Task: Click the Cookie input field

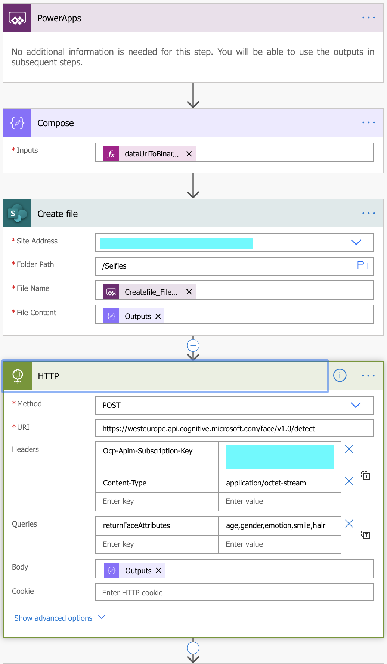Action: [234, 592]
